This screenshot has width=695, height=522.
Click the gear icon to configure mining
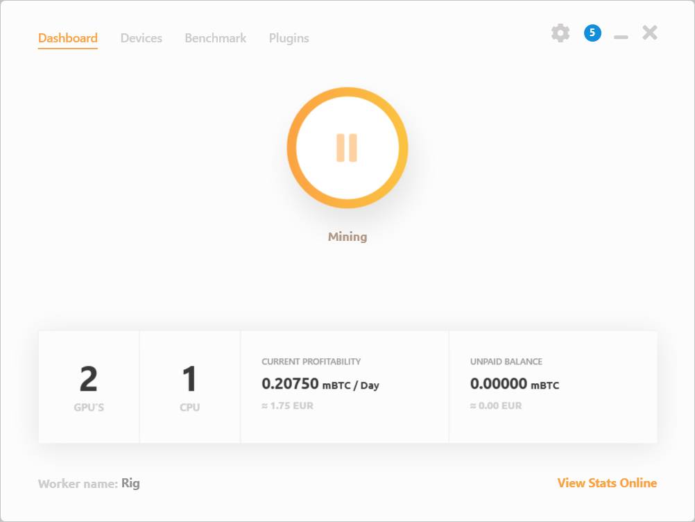[x=560, y=33]
